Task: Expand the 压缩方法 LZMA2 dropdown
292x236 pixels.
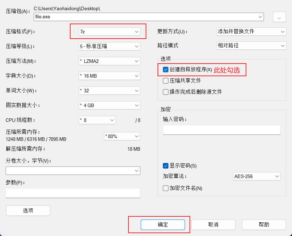Action: [109, 61]
